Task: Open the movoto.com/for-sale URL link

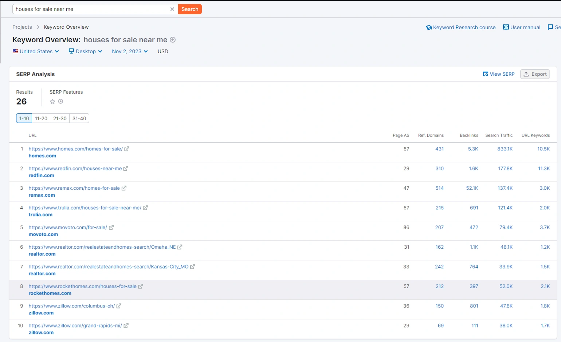Action: 68,228
